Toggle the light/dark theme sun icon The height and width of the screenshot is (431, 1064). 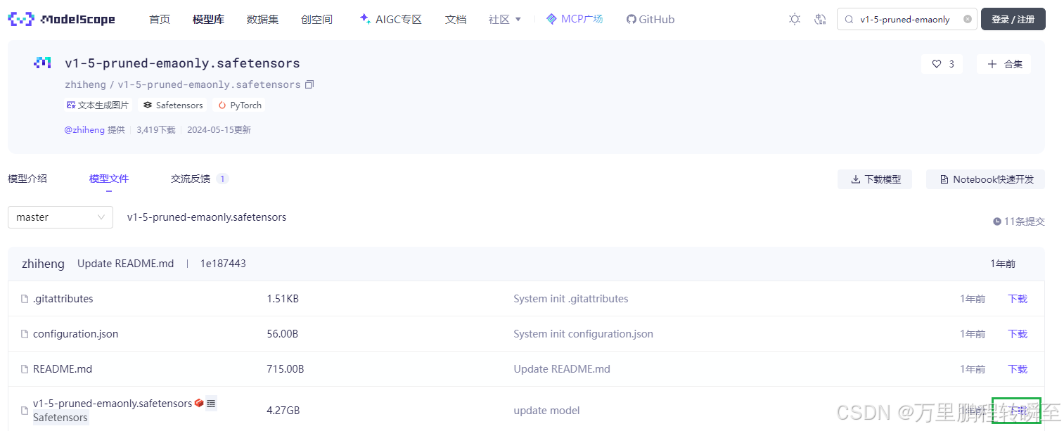click(x=795, y=19)
